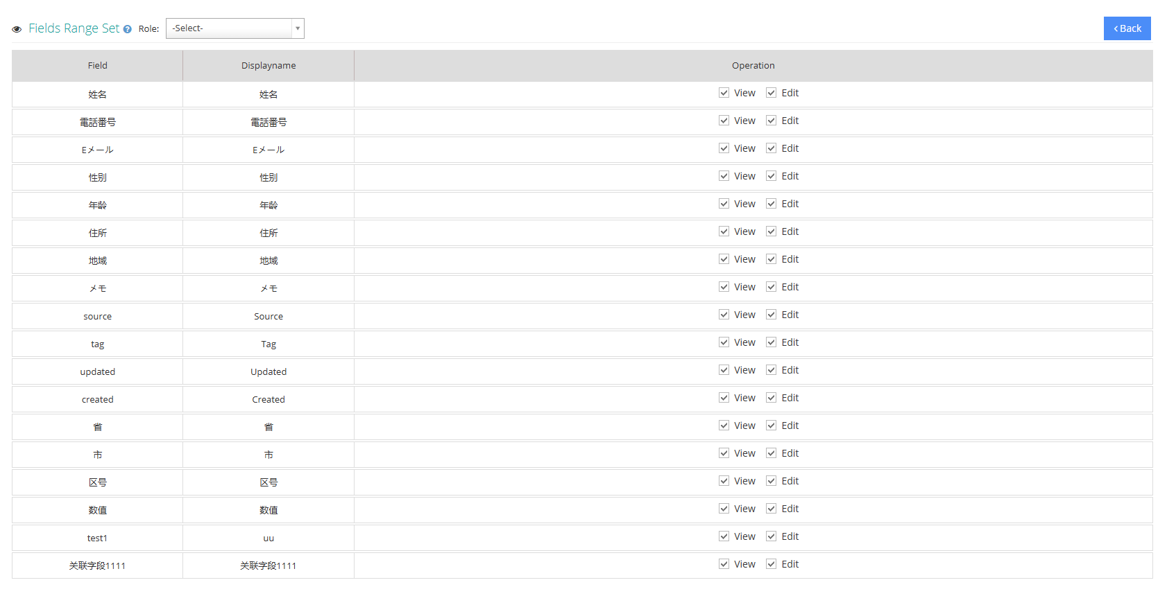Click the 'test1' field cell
The image size is (1167, 596).
click(97, 538)
